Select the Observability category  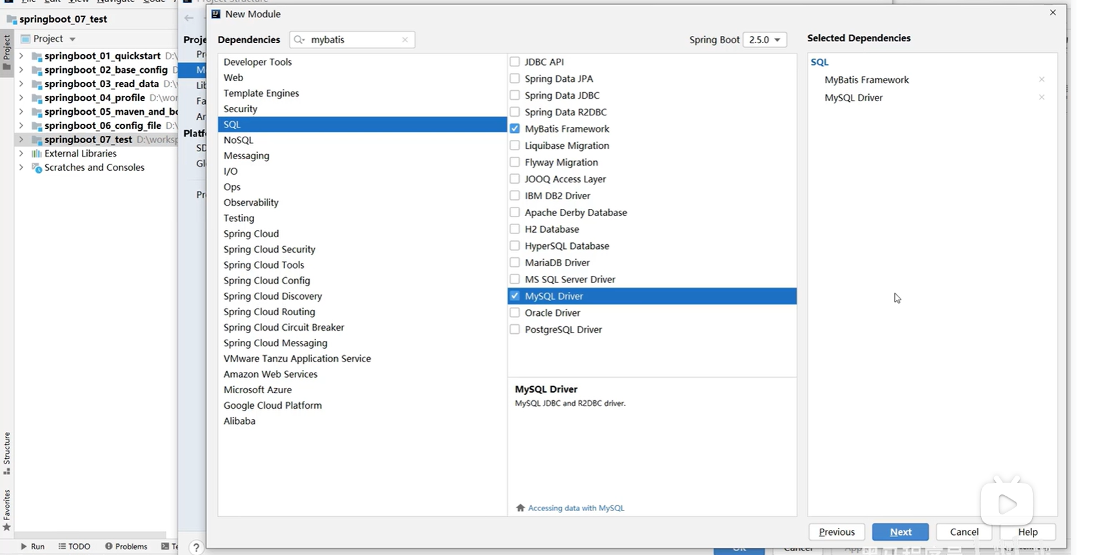tap(363, 202)
